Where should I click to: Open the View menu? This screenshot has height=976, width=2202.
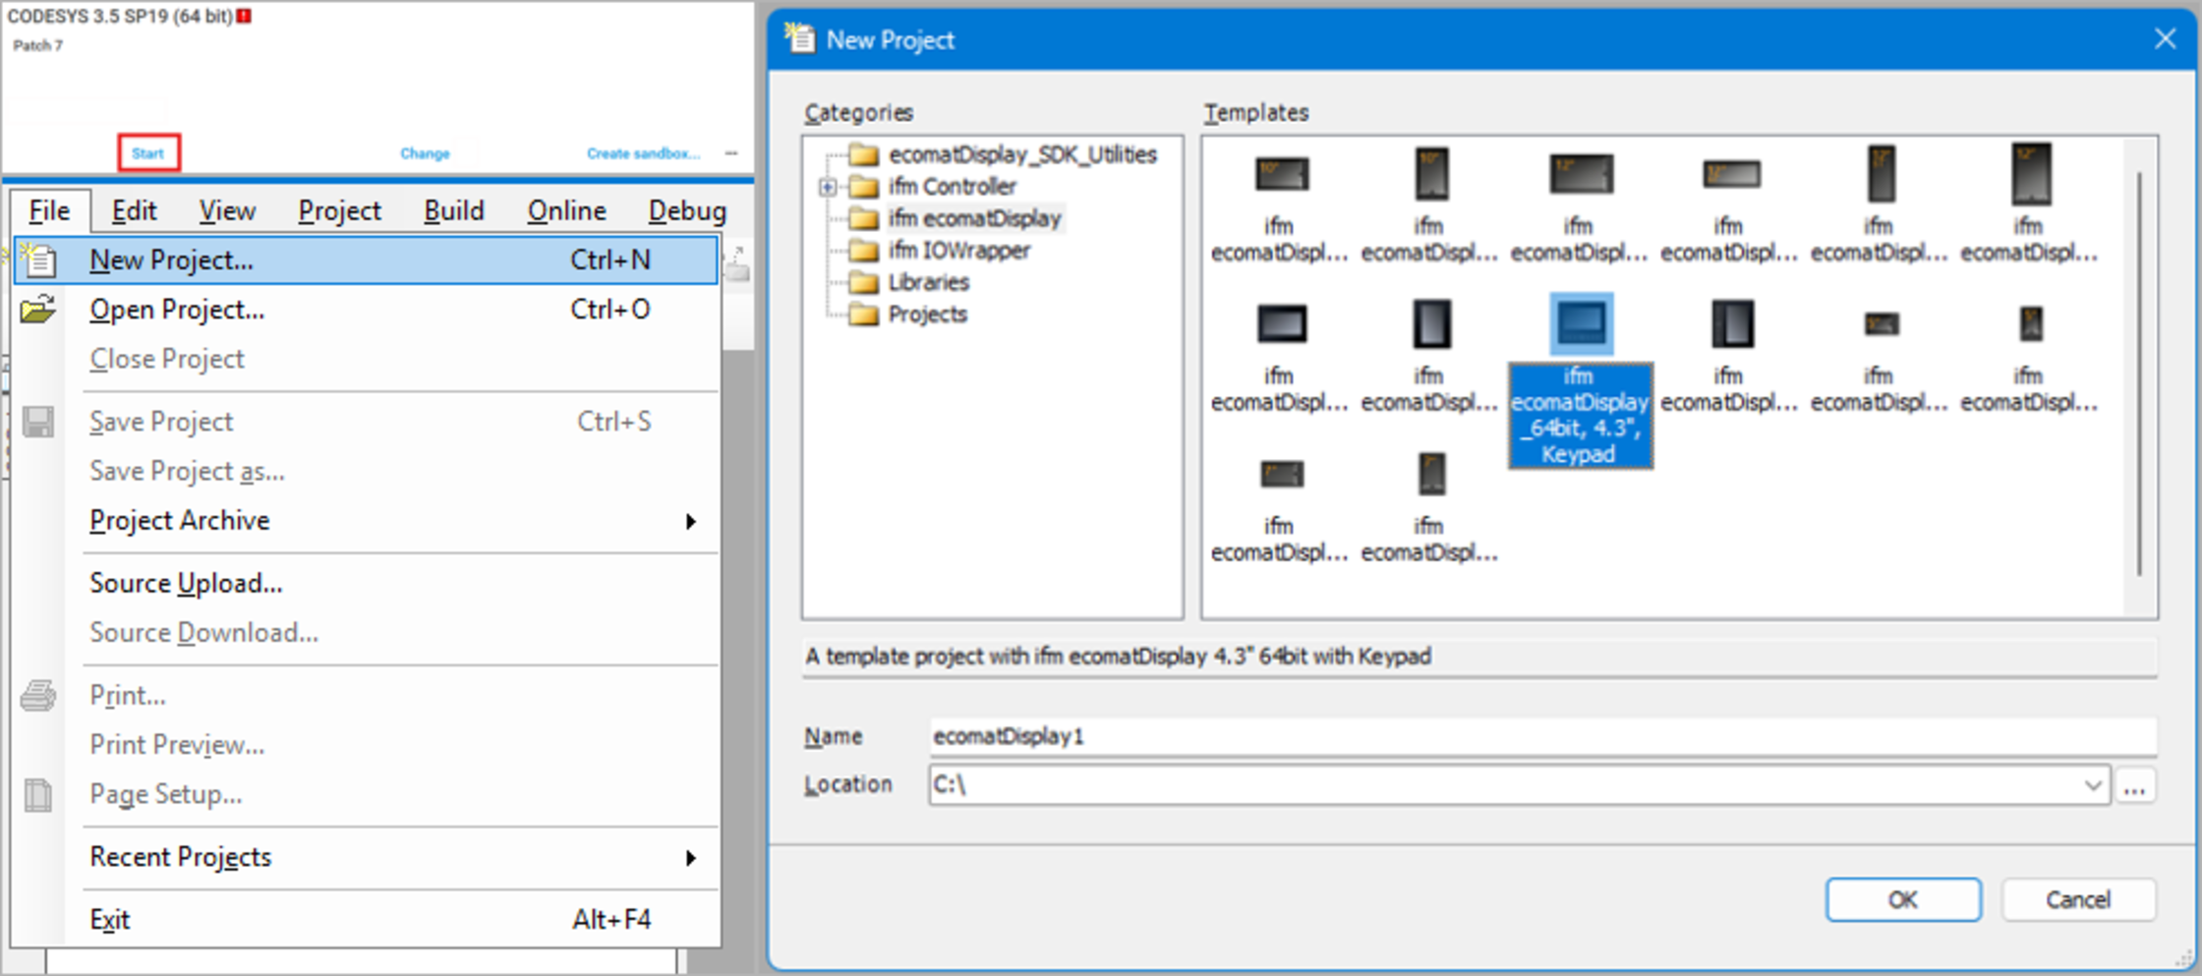(x=227, y=210)
